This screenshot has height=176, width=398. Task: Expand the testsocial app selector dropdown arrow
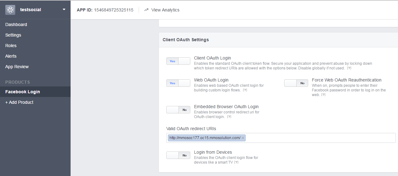pos(64,10)
